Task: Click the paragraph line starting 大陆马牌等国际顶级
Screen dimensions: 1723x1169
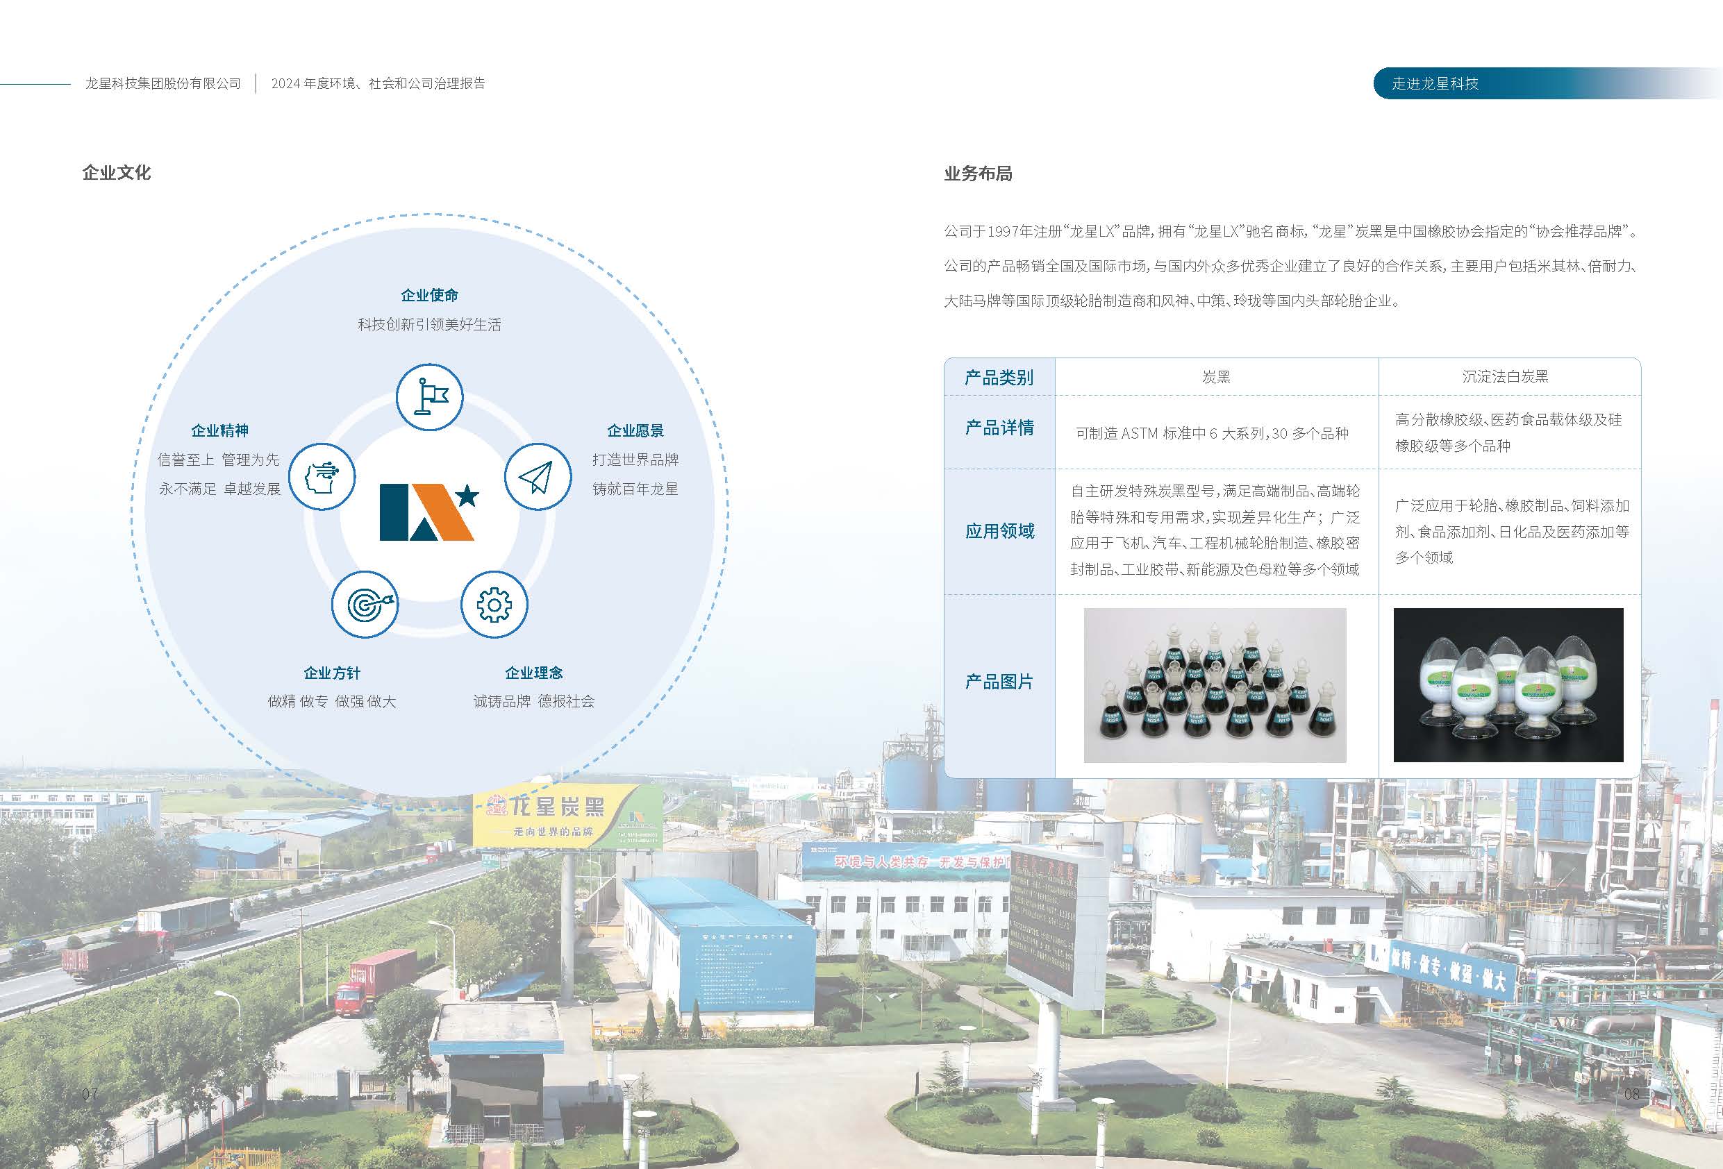Action: point(1172,301)
